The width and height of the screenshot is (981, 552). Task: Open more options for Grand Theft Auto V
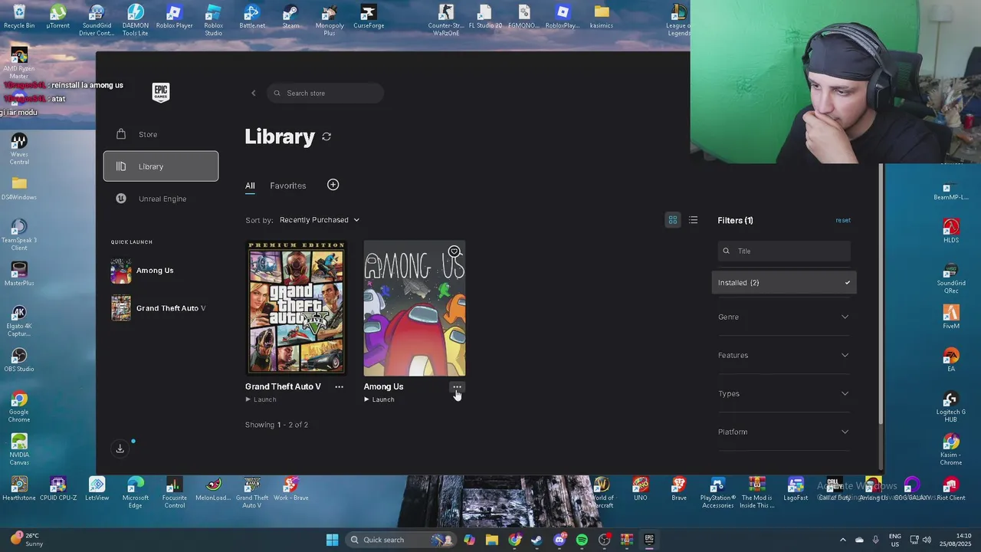pyautogui.click(x=339, y=387)
